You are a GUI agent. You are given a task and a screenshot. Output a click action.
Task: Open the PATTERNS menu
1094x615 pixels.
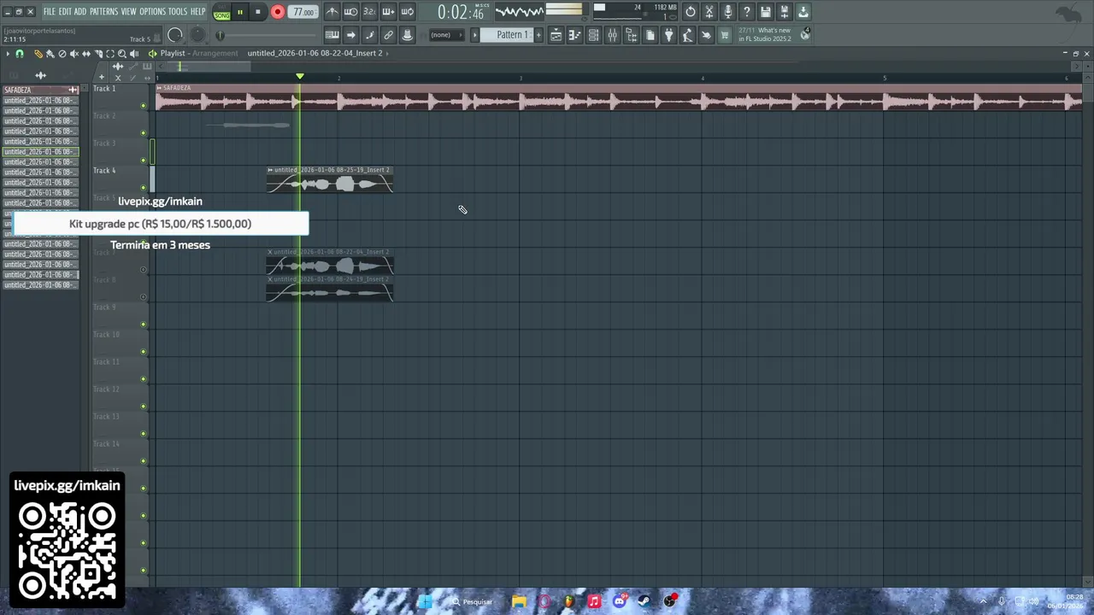click(103, 12)
